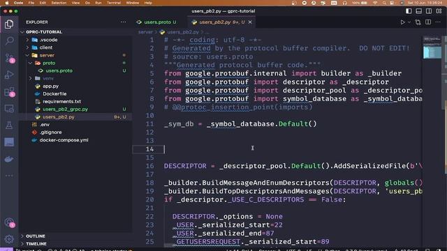Screen dimensions: 447x251
Task: Open macOS Spotlight search icon
Action: (x=384, y=3)
